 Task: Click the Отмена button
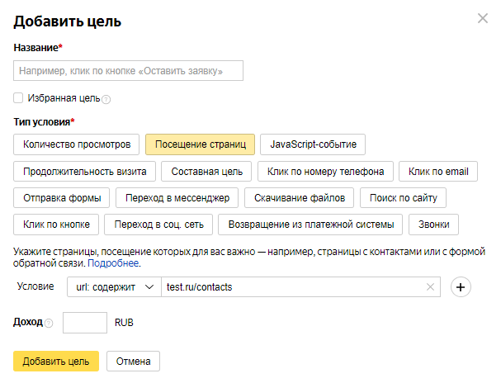tap(133, 362)
